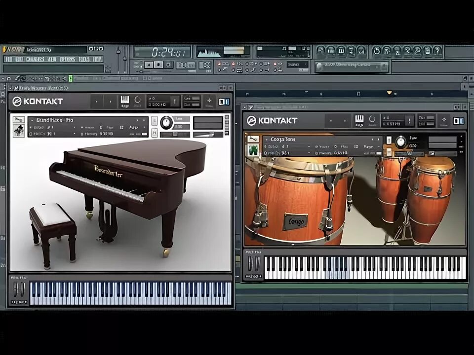474x355 pixels.
Task: Open the TOOLS menu in FL Studio
Action: click(84, 59)
